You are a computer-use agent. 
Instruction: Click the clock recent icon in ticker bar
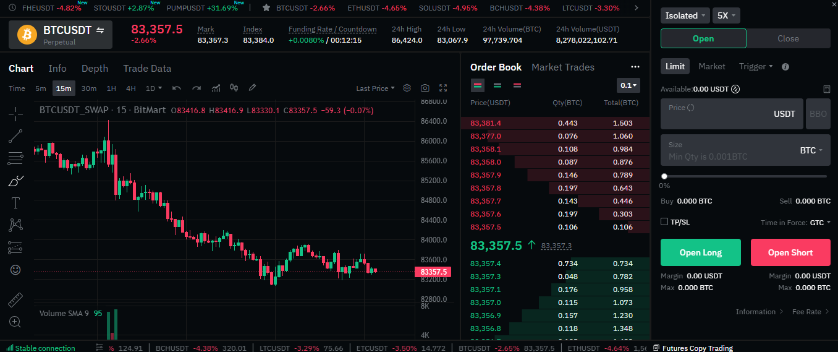(12, 8)
